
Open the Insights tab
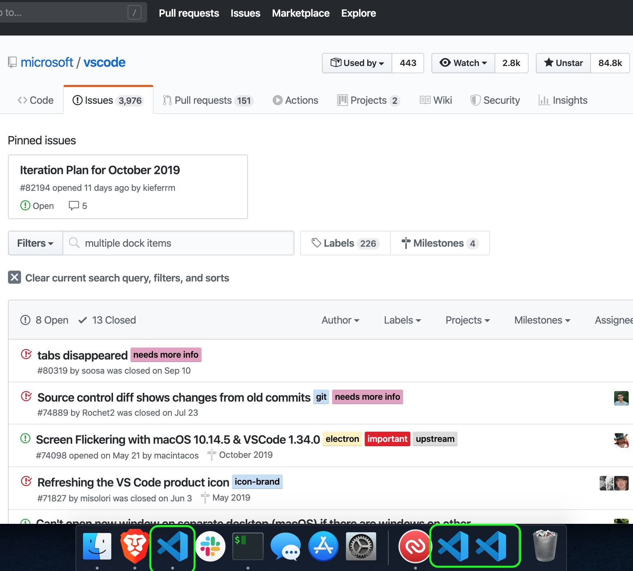point(563,100)
